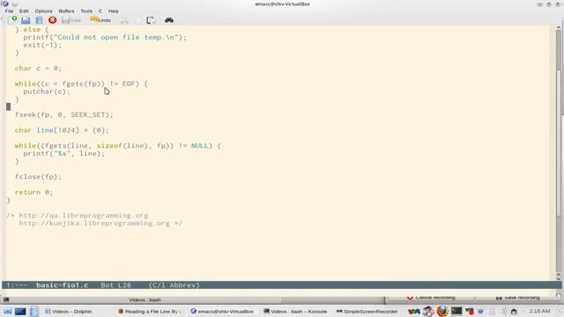Screen dimensions: 564x317
Task: Open the File menu
Action: [x=9, y=11]
